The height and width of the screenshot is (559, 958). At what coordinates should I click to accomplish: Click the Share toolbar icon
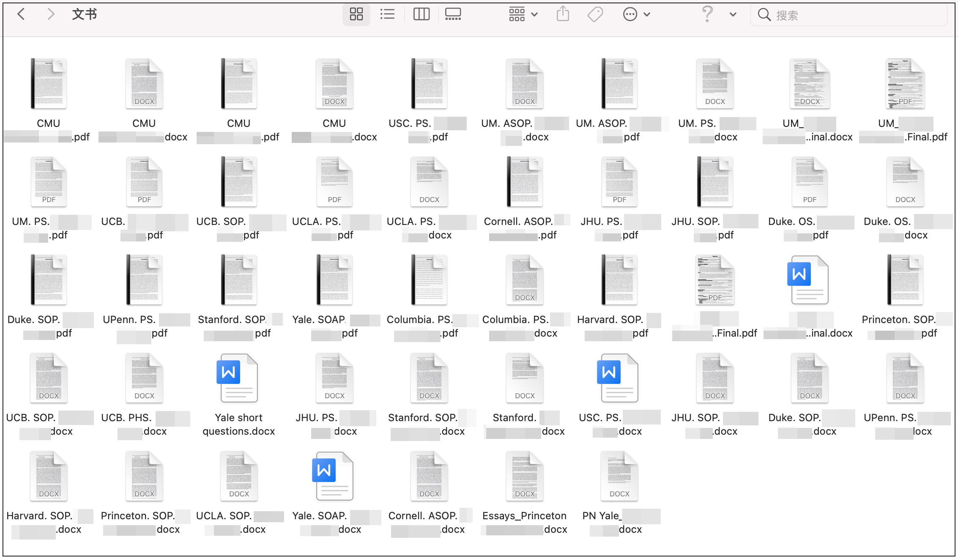[x=563, y=14]
